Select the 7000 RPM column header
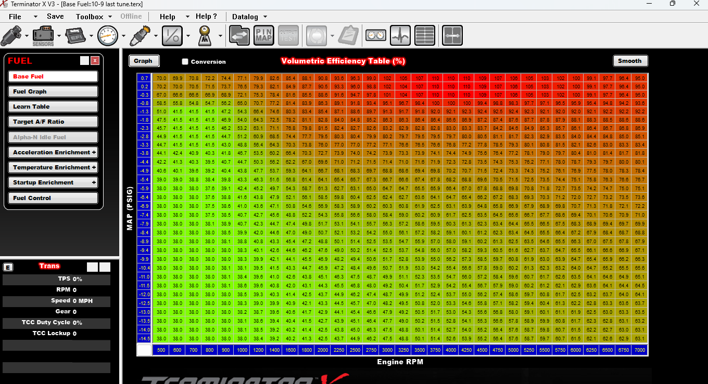The width and height of the screenshot is (708, 384). tap(640, 350)
